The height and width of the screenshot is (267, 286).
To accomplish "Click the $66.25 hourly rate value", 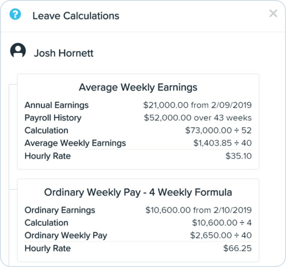I will [237, 248].
